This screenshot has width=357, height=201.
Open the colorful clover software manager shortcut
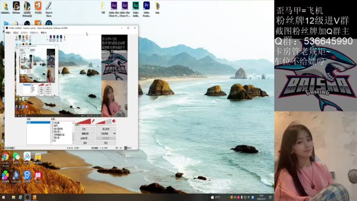pyautogui.click(x=5, y=176)
